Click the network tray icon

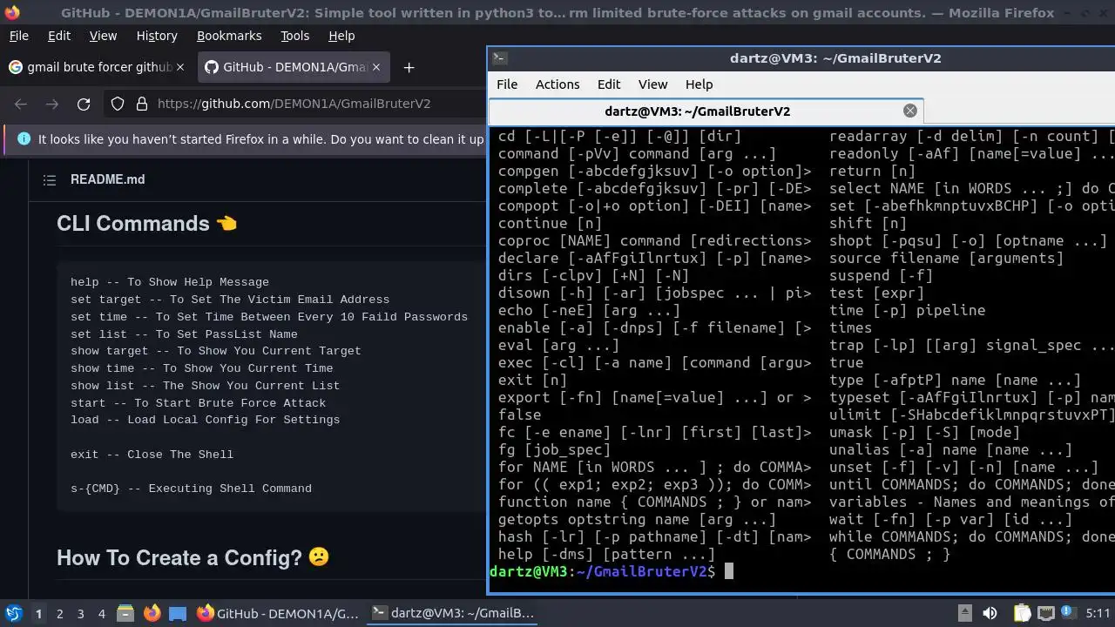[1046, 613]
